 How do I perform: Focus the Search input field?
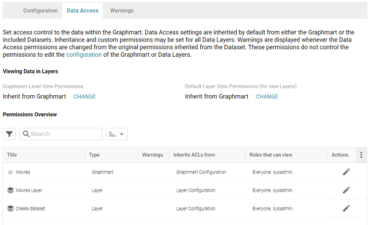[61, 134]
